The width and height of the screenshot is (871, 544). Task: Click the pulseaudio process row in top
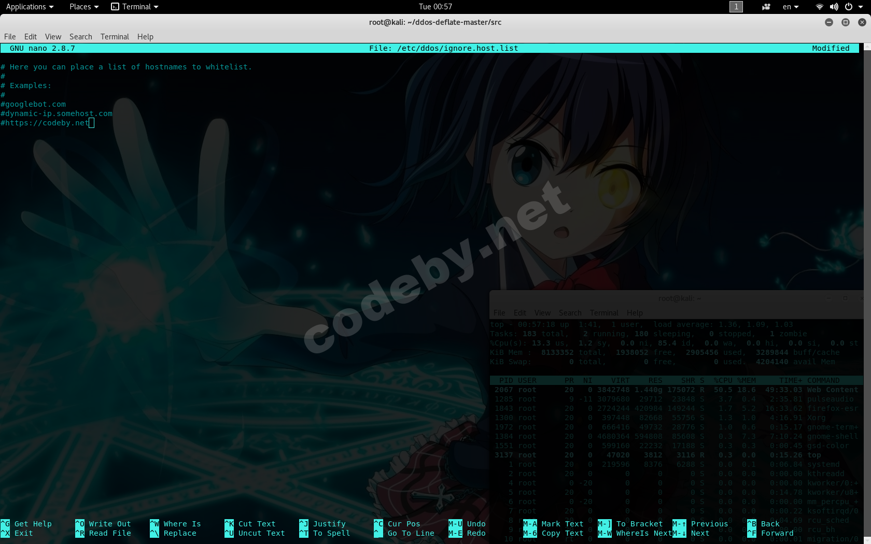pos(676,399)
